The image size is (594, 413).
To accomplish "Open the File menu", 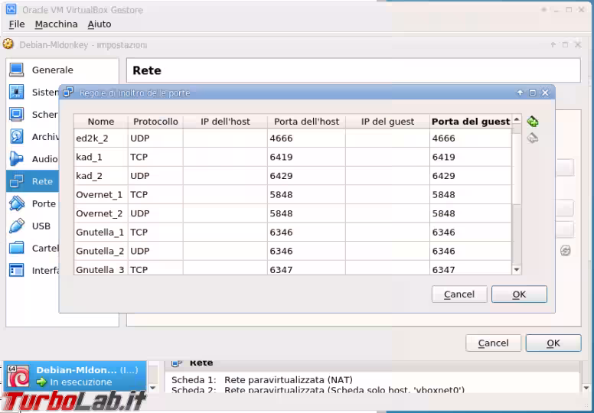I will pos(17,24).
